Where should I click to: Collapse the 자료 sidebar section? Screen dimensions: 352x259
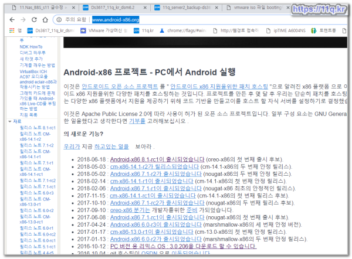10,121
